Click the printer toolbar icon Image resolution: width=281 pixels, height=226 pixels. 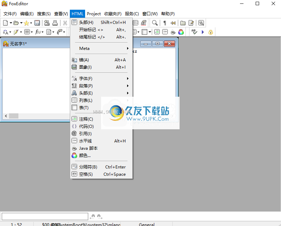coord(55,23)
